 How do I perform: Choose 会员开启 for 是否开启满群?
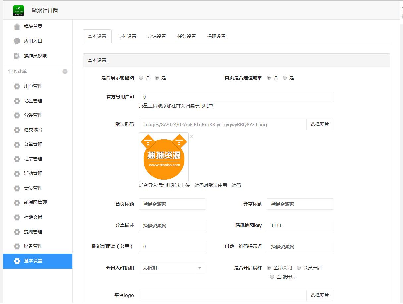(299, 267)
